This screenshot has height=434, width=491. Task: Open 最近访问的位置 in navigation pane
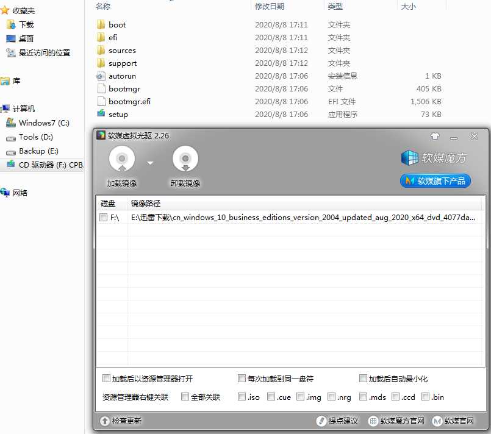(45, 53)
